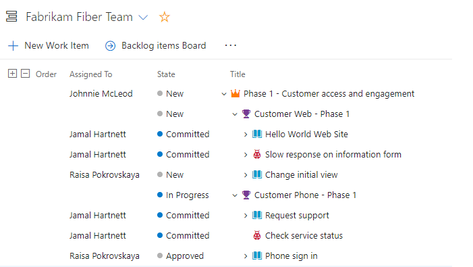Image resolution: width=473 pixels, height=267 pixels.
Task: Click the bug icon of Check service status
Action: coord(257,235)
